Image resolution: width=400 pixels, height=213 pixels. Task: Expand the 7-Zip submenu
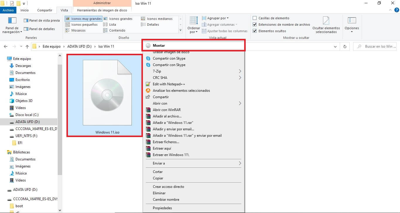tap(240, 71)
